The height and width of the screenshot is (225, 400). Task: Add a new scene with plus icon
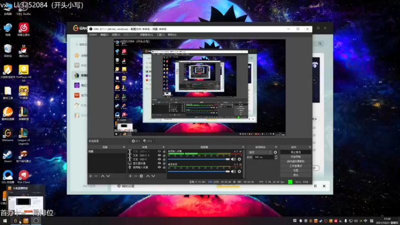click(90, 176)
